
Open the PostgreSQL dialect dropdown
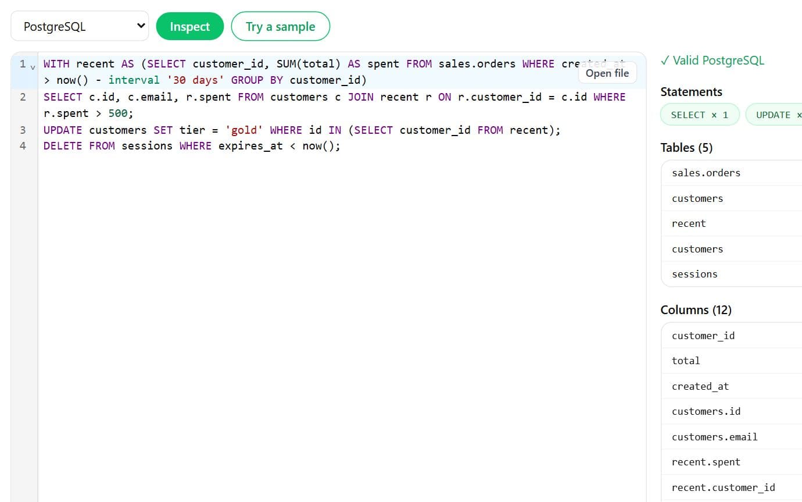[80, 26]
